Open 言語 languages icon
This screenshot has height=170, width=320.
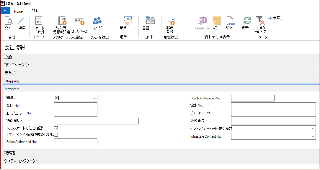pyautogui.click(x=150, y=21)
